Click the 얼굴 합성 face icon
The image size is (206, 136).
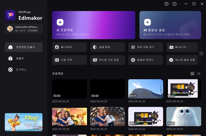pyautogui.click(x=95, y=47)
